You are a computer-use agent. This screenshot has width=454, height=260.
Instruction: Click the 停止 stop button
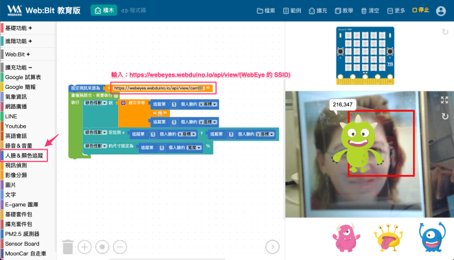click(421, 10)
